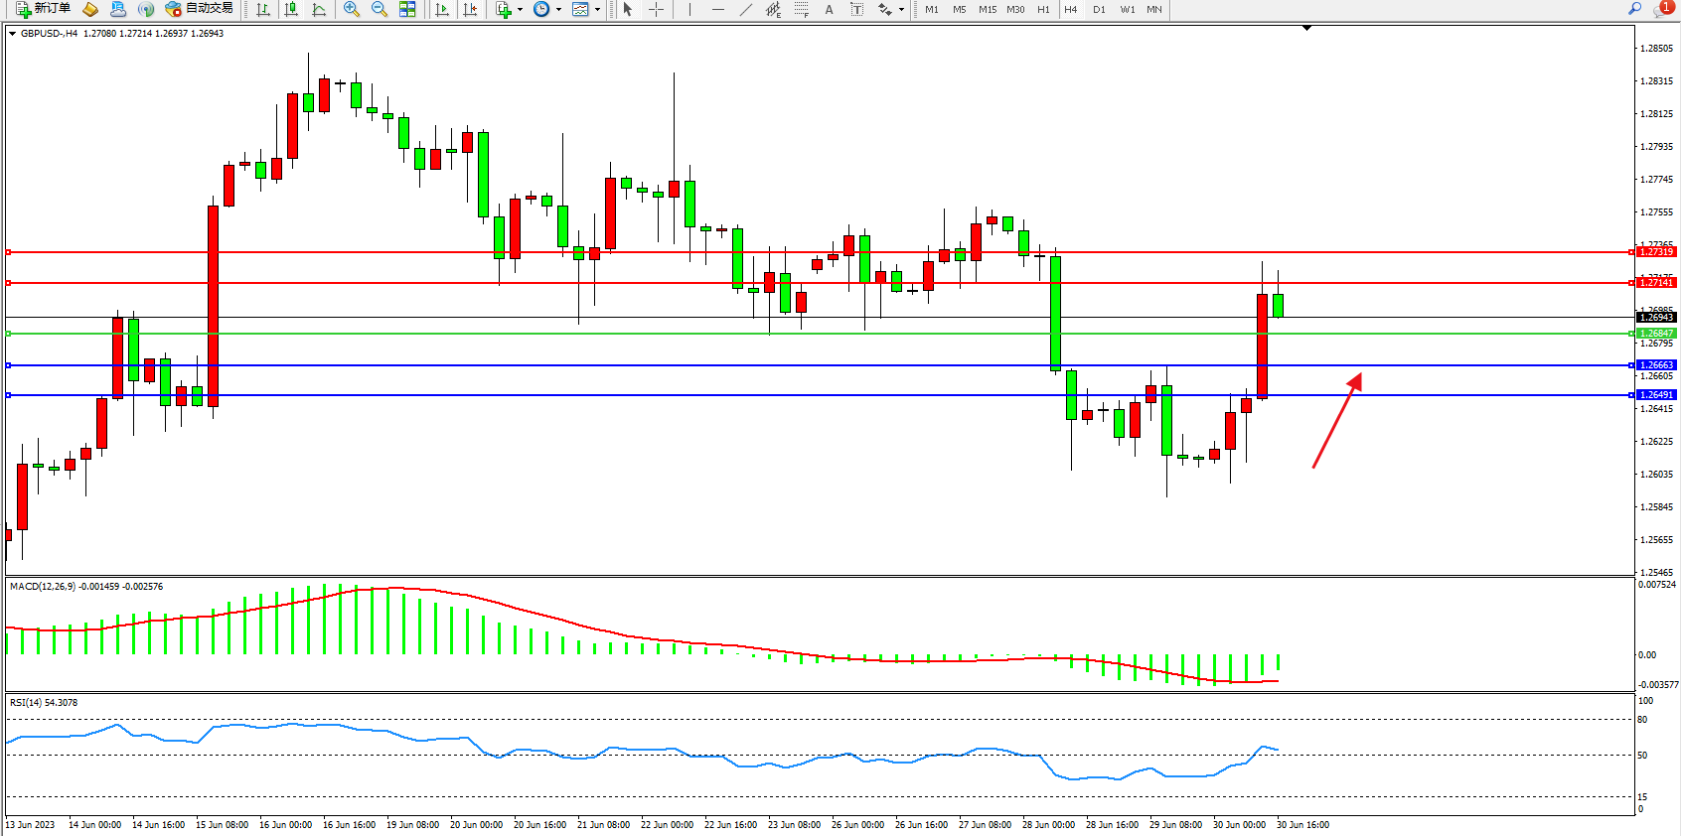Switch chart to candlestick mode

coord(291,9)
